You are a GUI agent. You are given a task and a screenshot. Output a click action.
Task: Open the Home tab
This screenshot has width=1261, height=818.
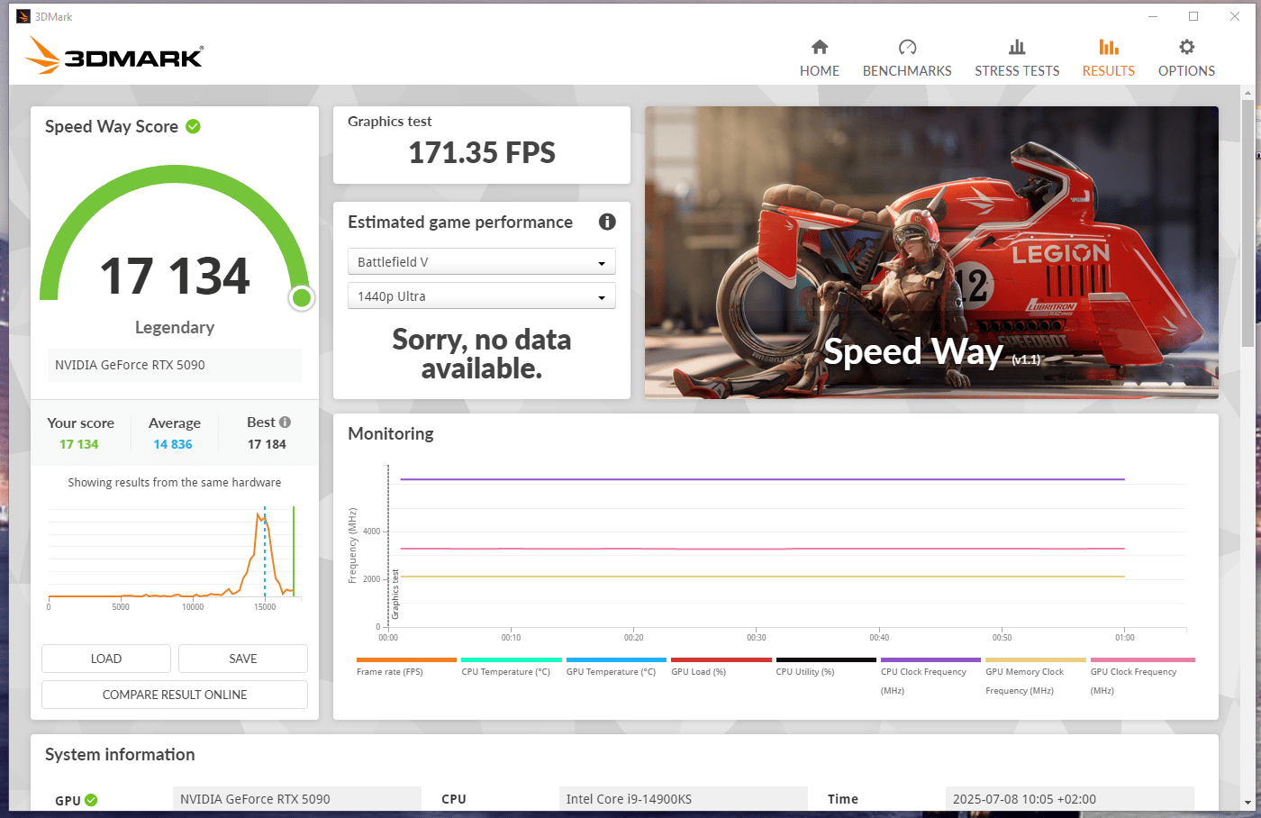[x=819, y=58]
